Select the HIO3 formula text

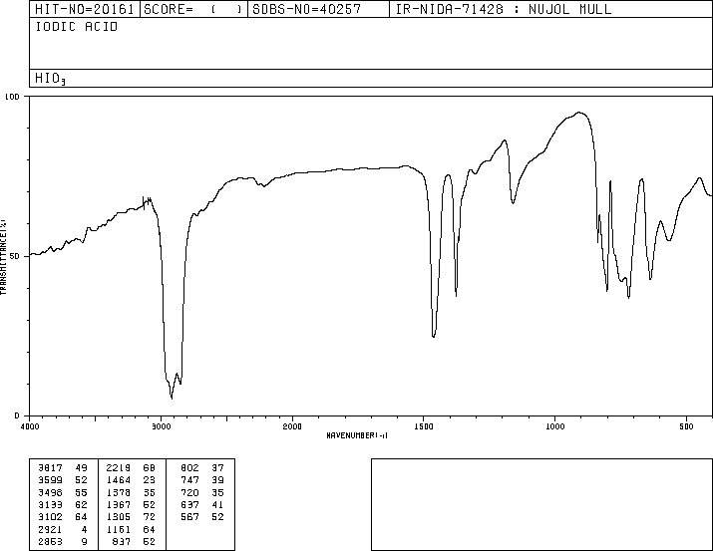[x=51, y=79]
